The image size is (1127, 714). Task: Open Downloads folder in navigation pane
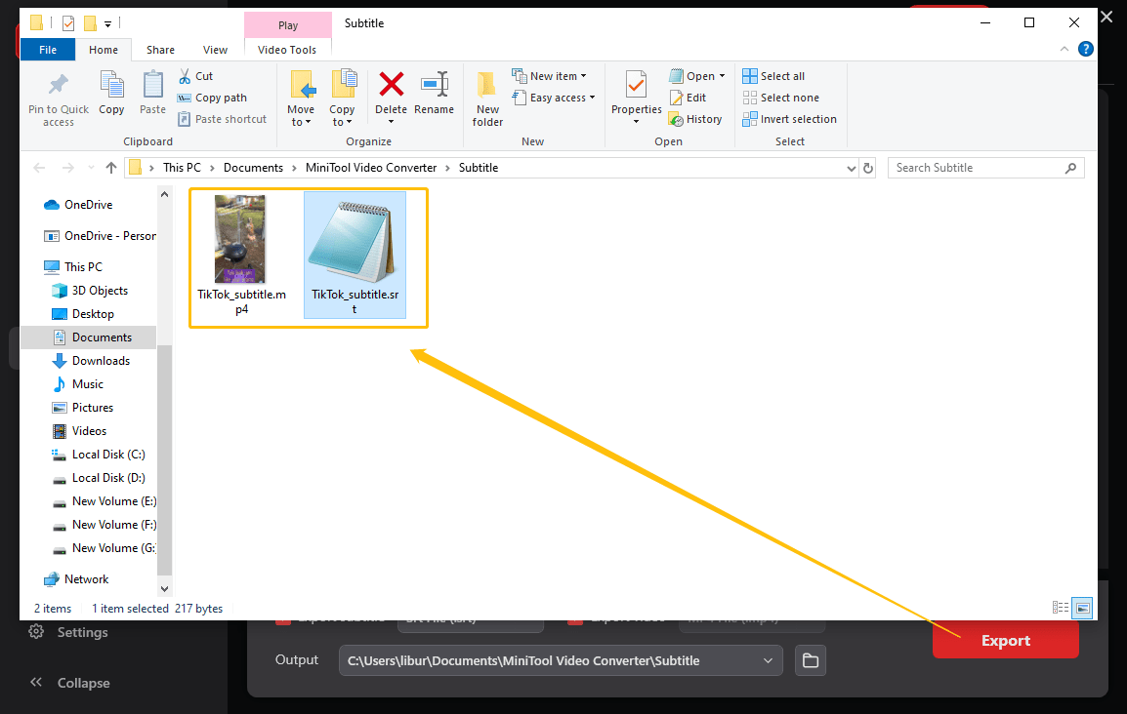pyautogui.click(x=91, y=361)
